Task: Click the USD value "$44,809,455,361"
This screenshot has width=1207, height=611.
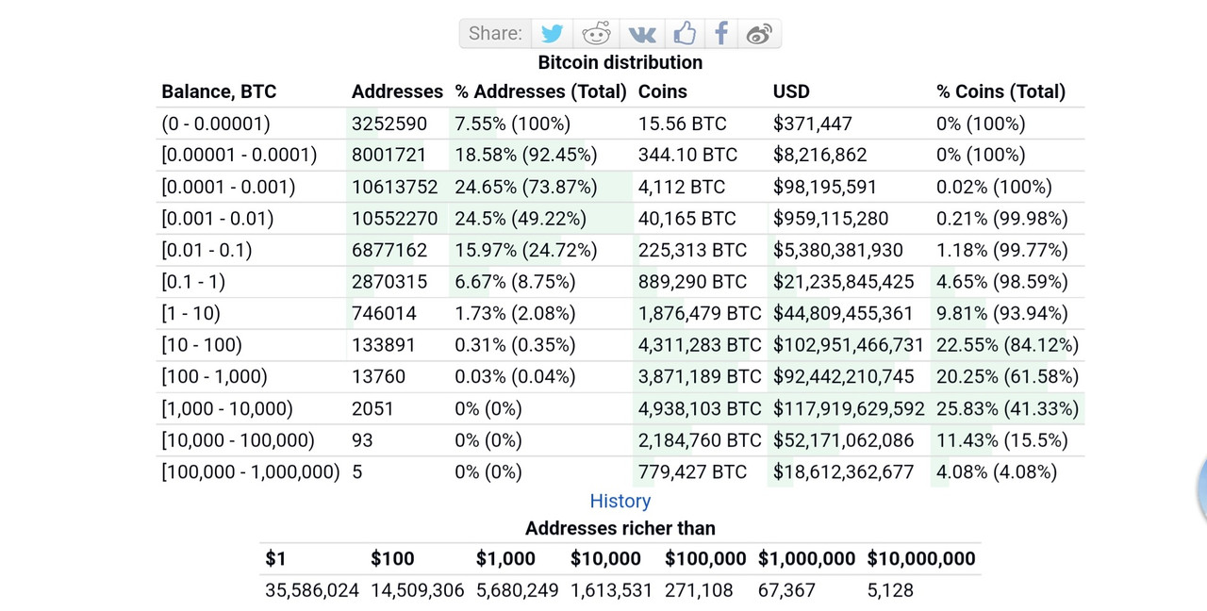Action: pos(843,313)
